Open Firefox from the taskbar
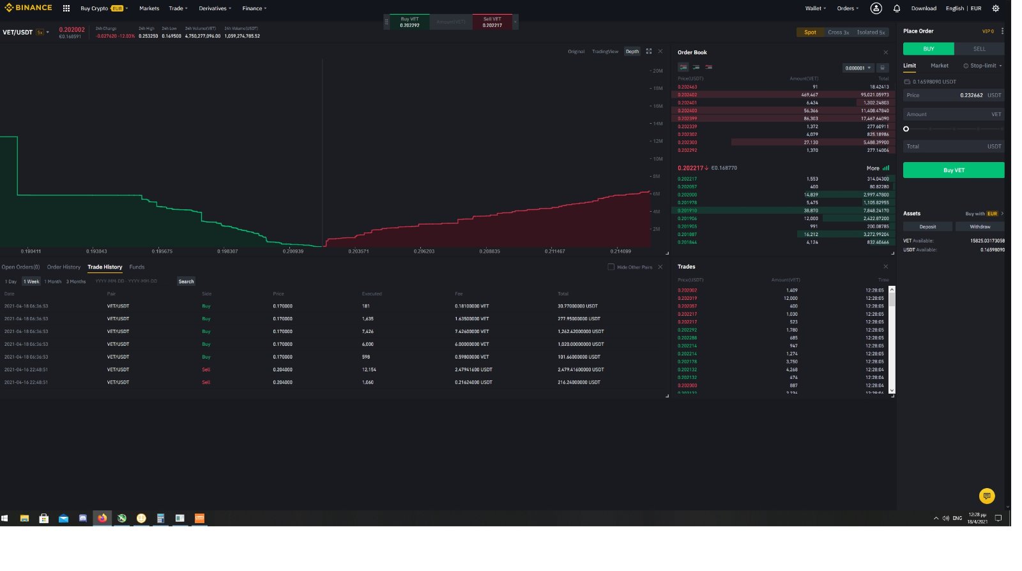The height and width of the screenshot is (571, 1022). (x=102, y=518)
